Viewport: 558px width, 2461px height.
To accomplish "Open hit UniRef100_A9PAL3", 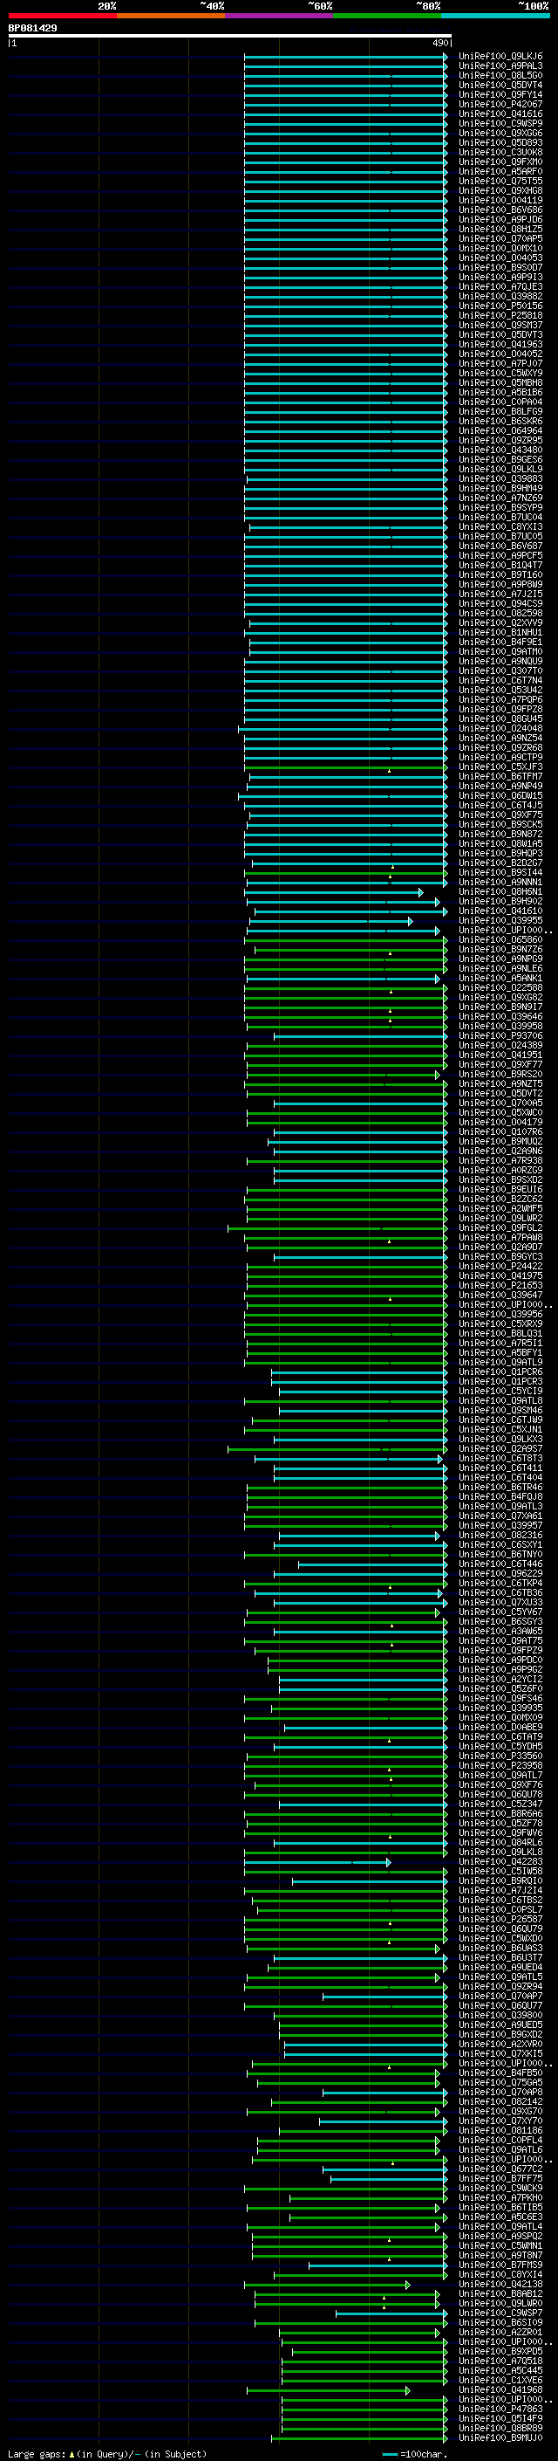I will (500, 66).
